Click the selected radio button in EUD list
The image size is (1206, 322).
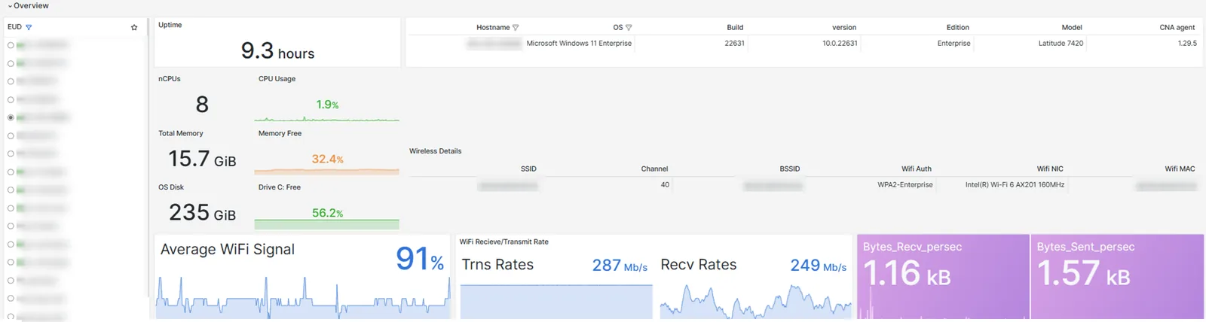11,117
